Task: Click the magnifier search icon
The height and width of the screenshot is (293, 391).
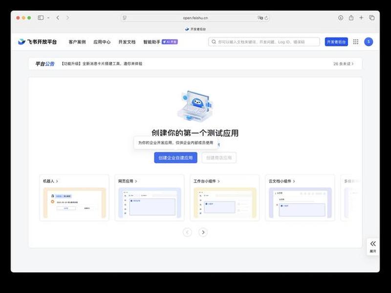Action: tap(214, 42)
